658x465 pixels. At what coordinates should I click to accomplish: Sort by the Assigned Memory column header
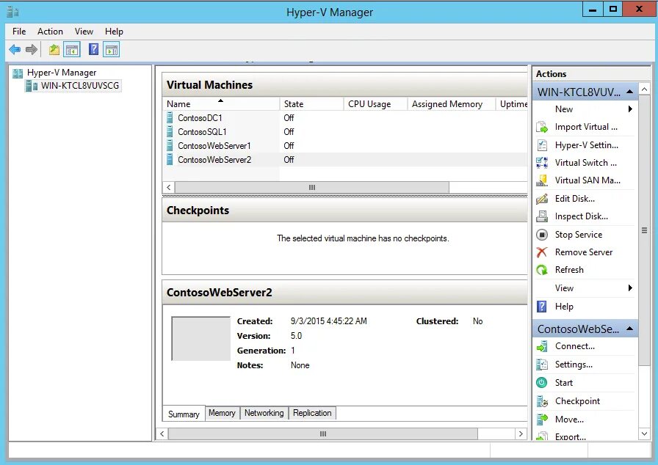coord(452,104)
